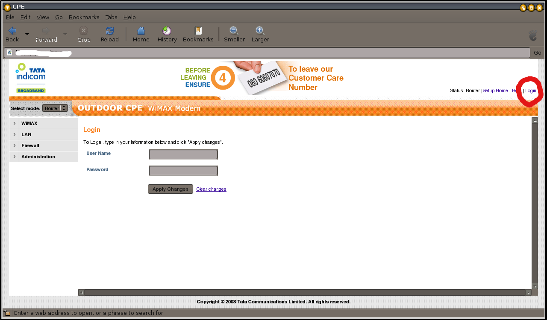547x320 pixels.
Task: Click the User Name input field
Action: point(183,154)
